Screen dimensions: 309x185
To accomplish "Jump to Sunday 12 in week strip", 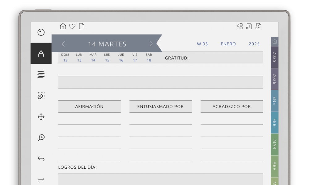I will pyautogui.click(x=65, y=60).
